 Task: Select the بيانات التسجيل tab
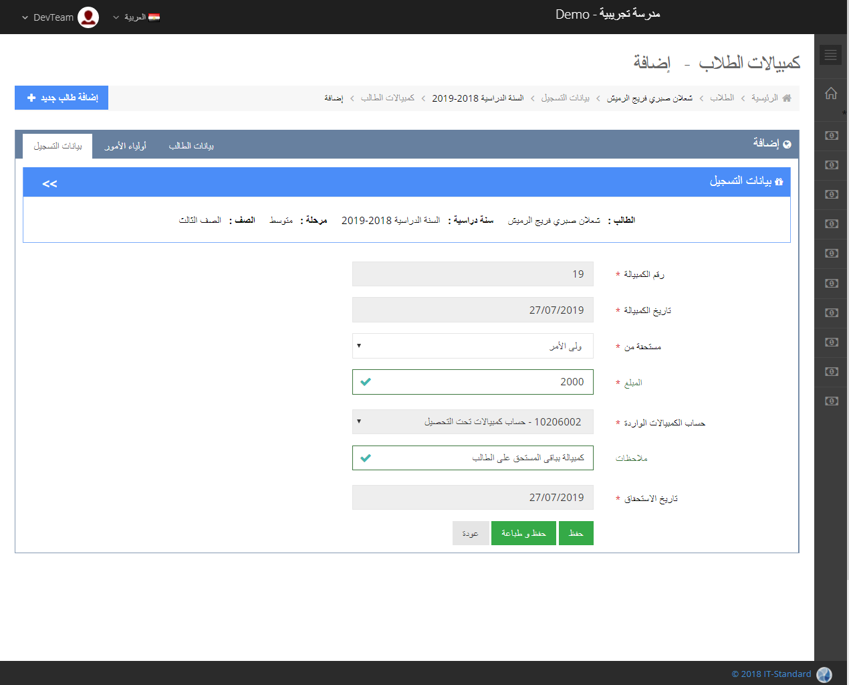tap(58, 146)
